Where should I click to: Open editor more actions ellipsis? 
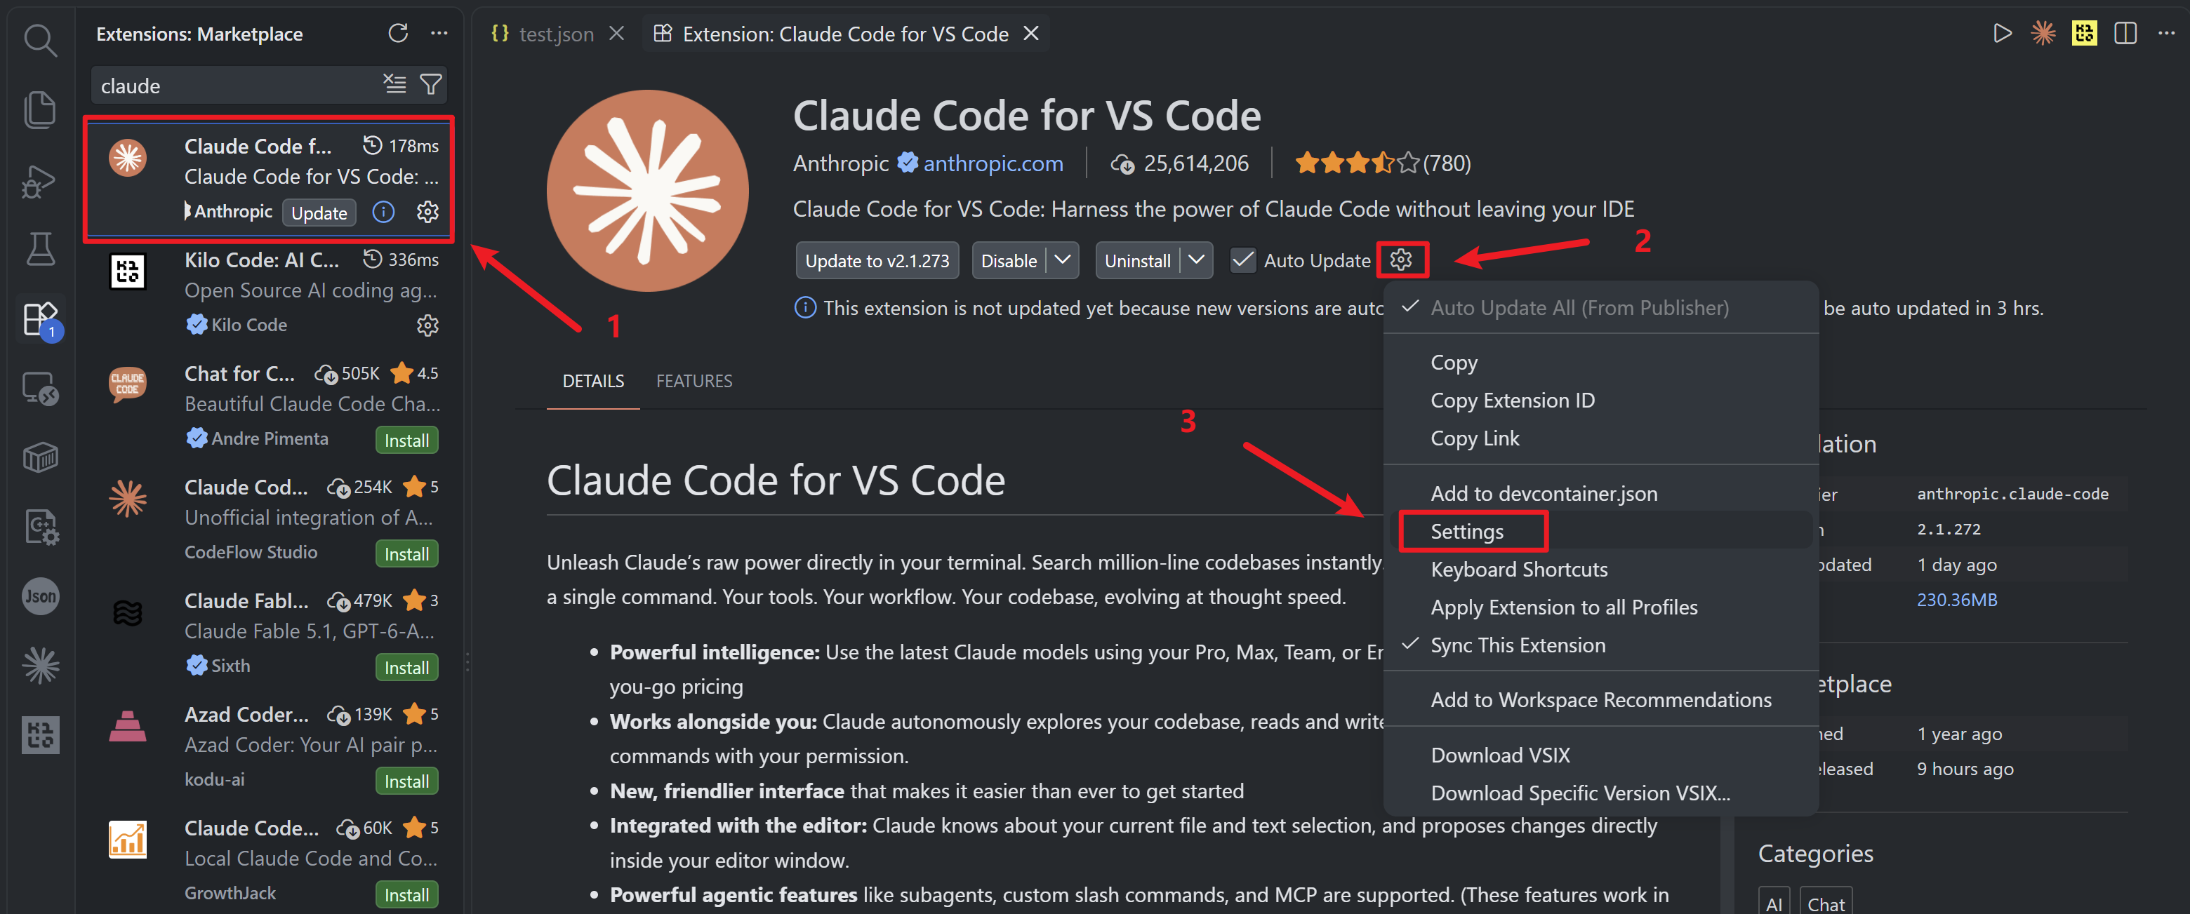[2165, 33]
